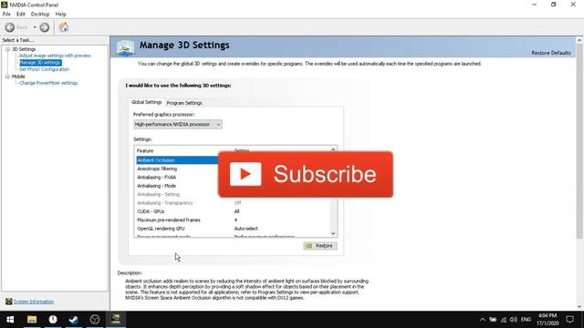Click Restore Defaults link
The height and width of the screenshot is (328, 584).
pyautogui.click(x=551, y=53)
